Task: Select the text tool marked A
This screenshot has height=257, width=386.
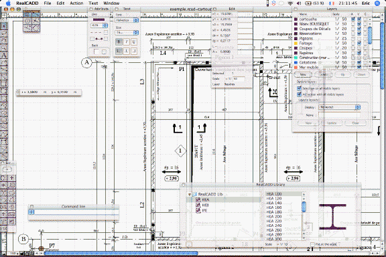Action: tap(4, 56)
